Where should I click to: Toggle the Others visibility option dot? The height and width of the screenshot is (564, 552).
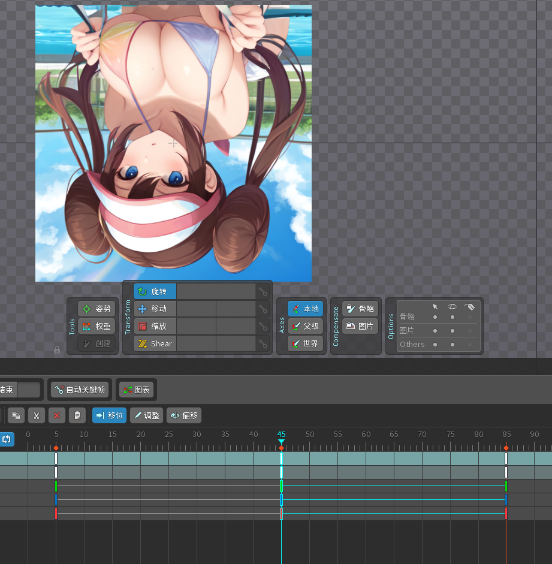click(x=453, y=345)
